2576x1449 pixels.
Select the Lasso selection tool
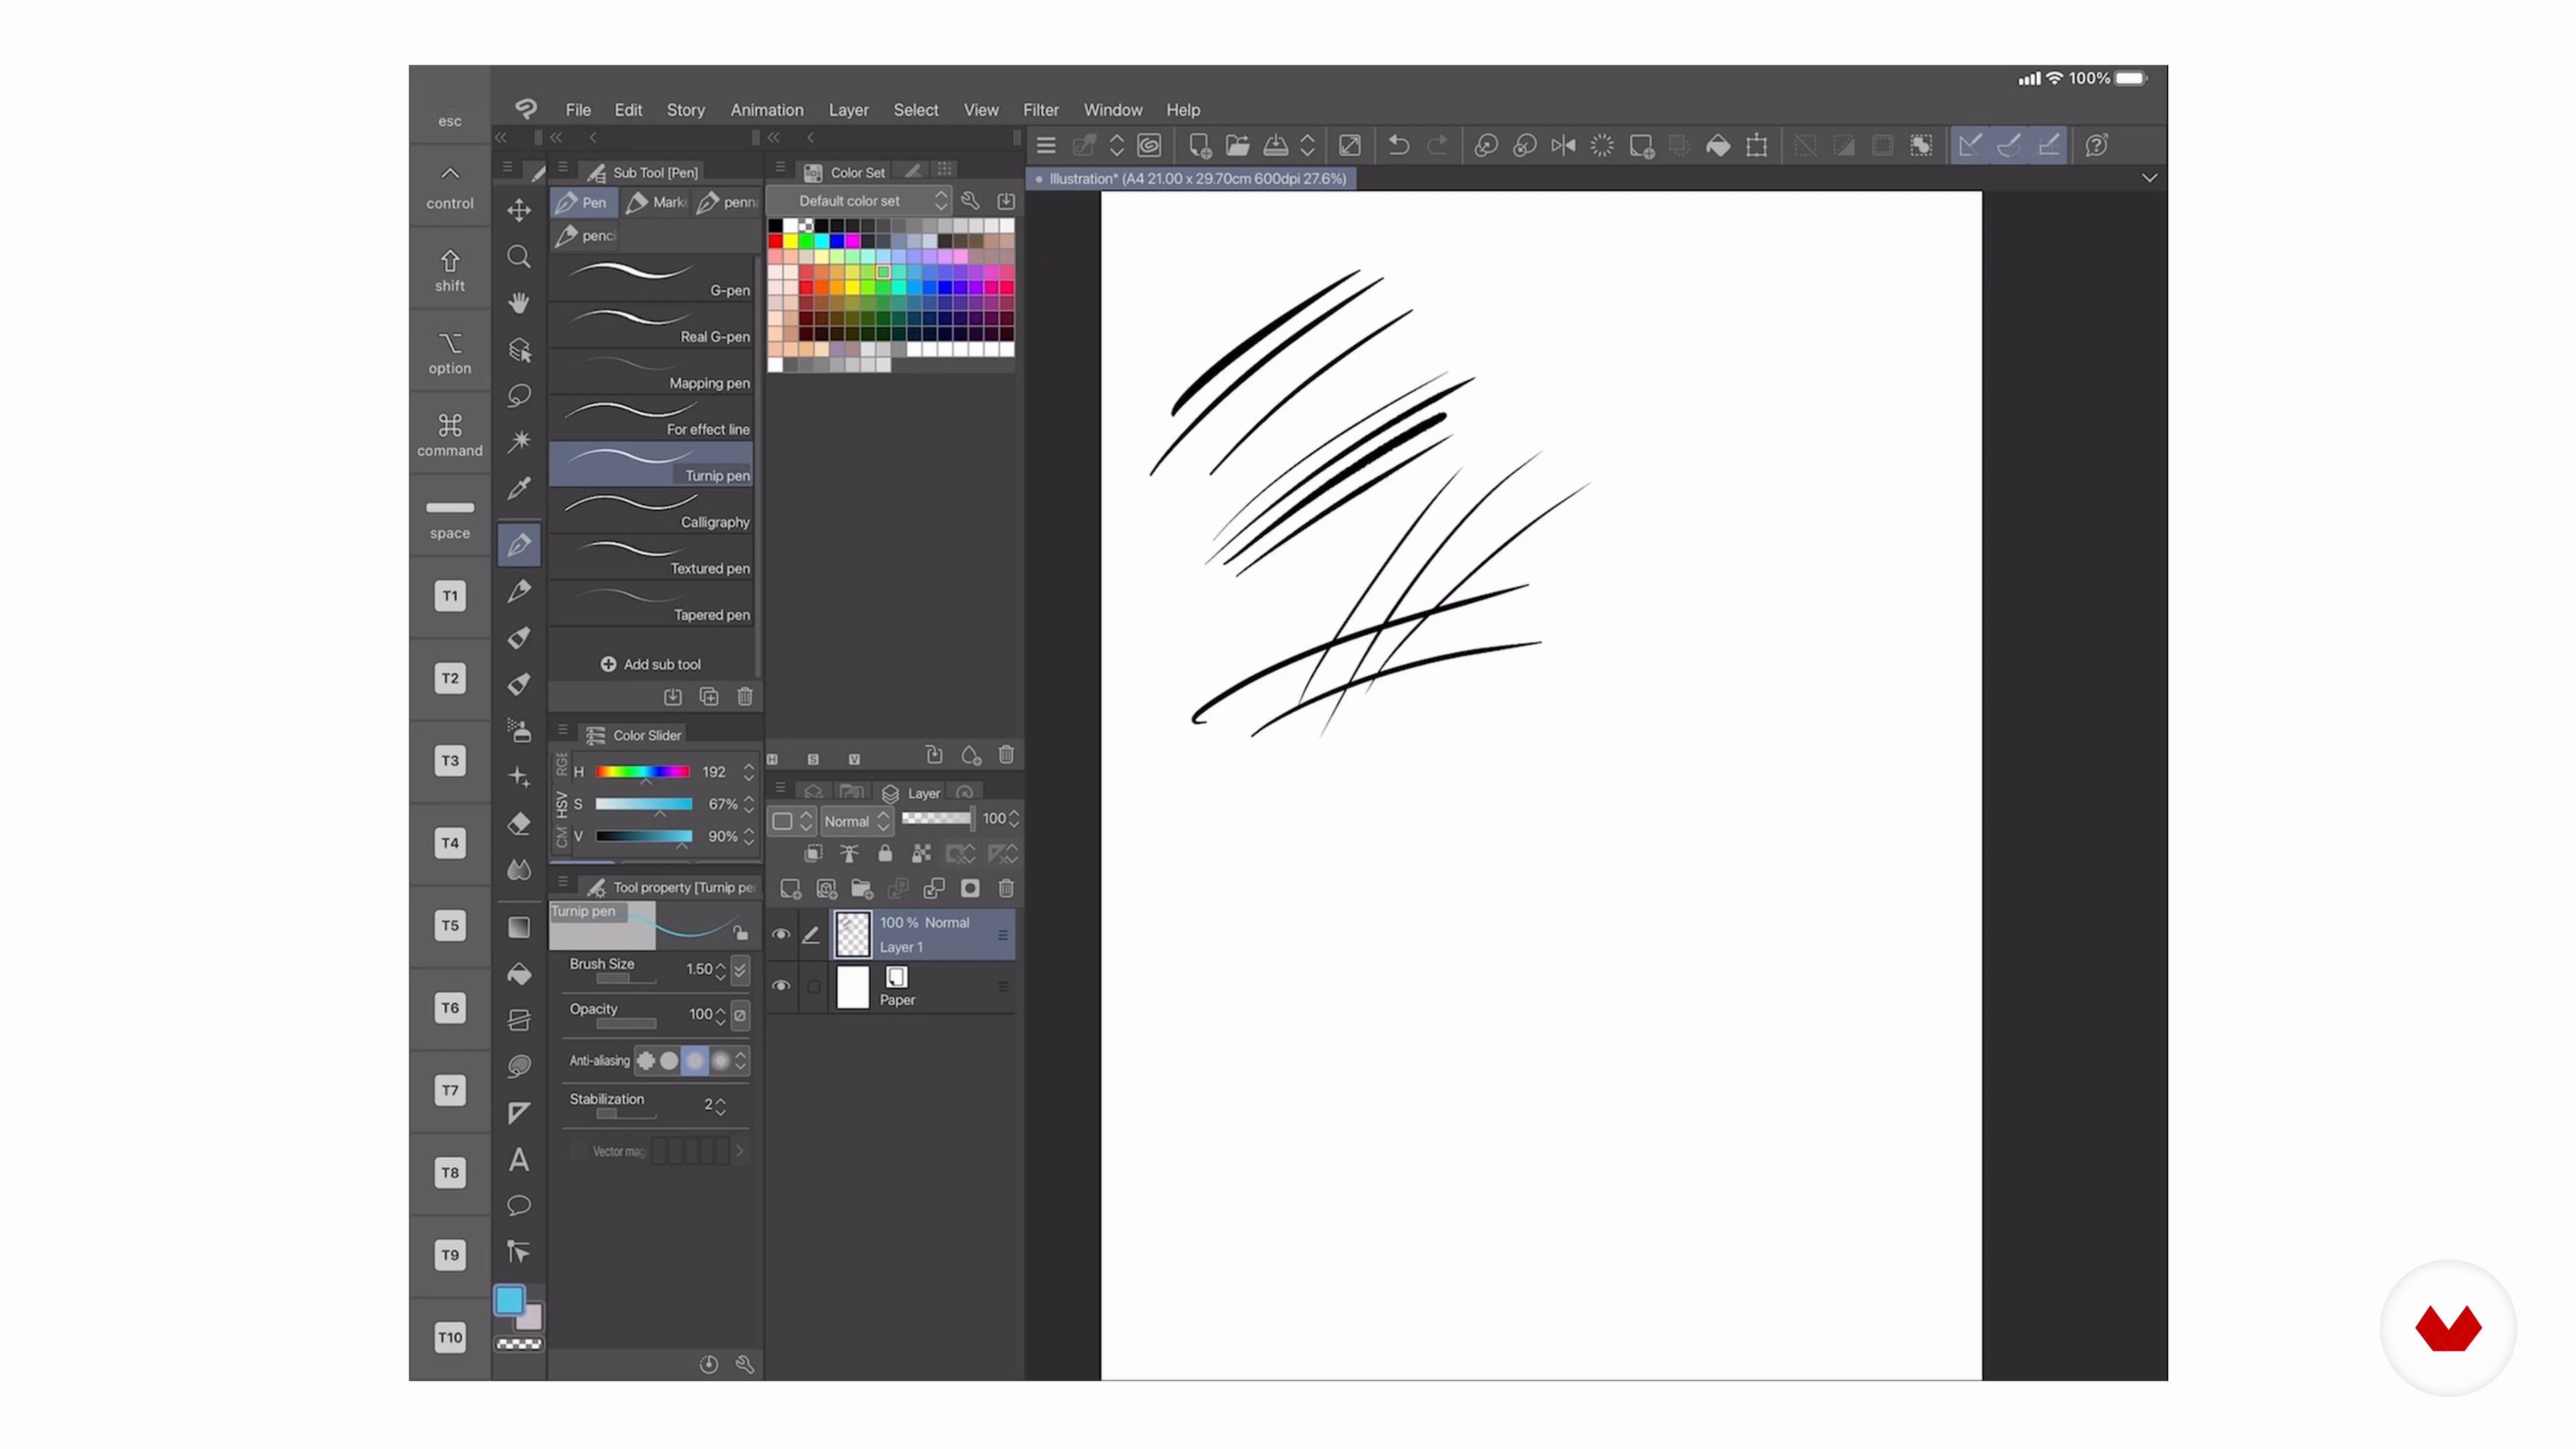519,395
